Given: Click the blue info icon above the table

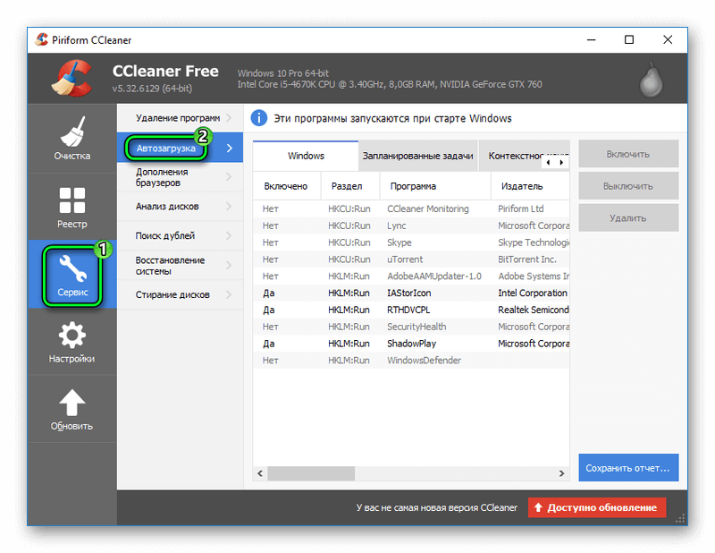Looking at the screenshot, I should pyautogui.click(x=259, y=118).
